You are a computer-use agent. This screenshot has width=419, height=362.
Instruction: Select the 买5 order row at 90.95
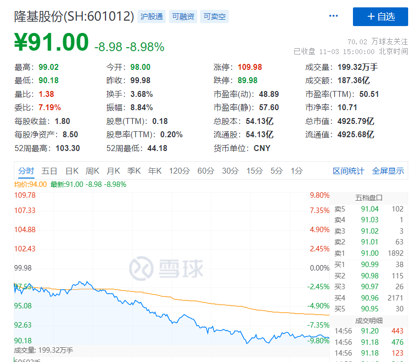coord(369,309)
